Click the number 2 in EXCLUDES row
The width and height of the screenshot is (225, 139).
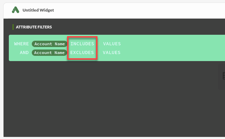(x=99, y=53)
